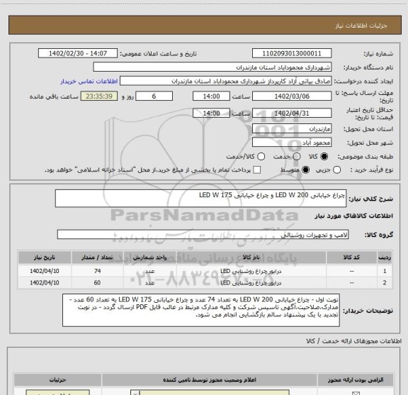The width and height of the screenshot is (408, 395).
Task: Click the response deadline date 1402/03/06
Action: point(292,96)
